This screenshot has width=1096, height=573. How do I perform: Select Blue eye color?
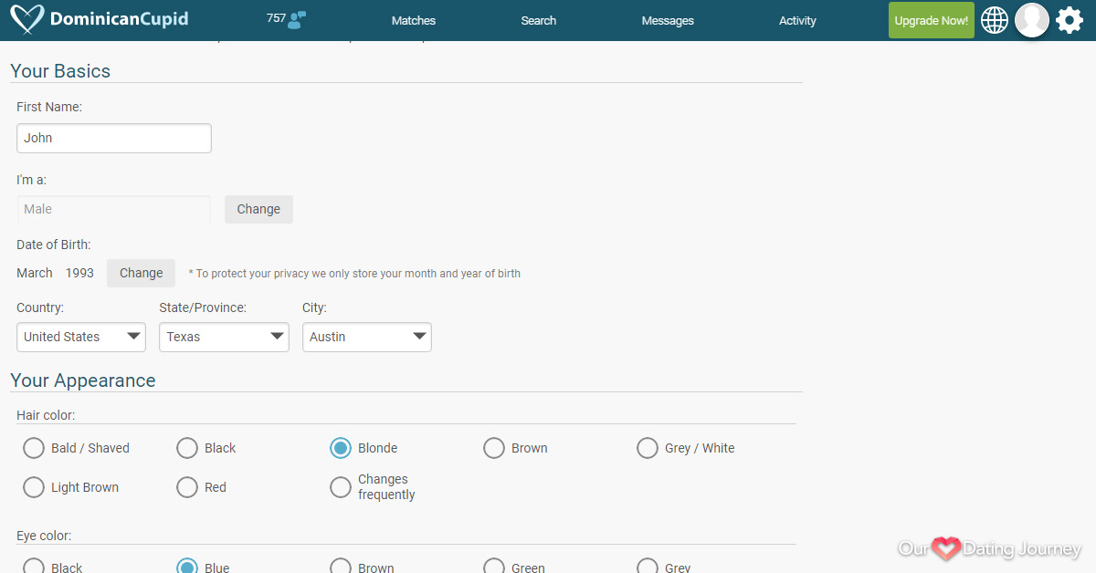[187, 566]
